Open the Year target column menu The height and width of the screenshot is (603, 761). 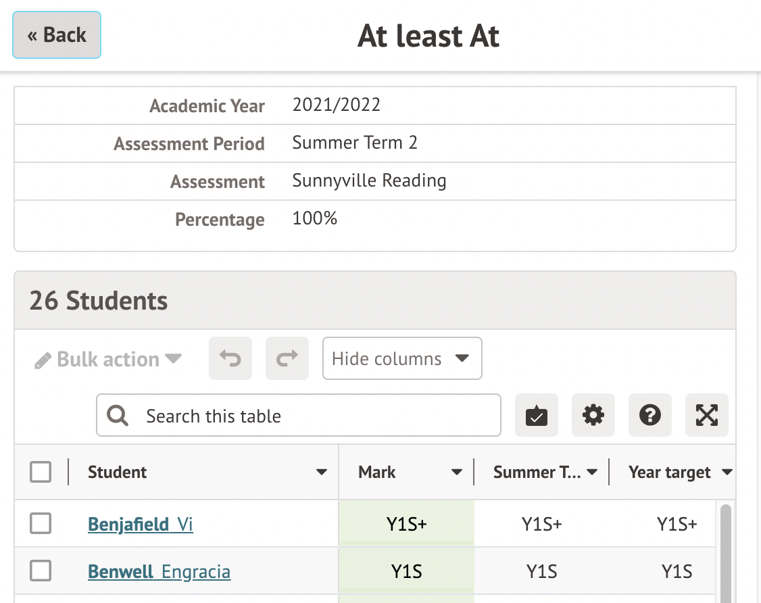727,472
